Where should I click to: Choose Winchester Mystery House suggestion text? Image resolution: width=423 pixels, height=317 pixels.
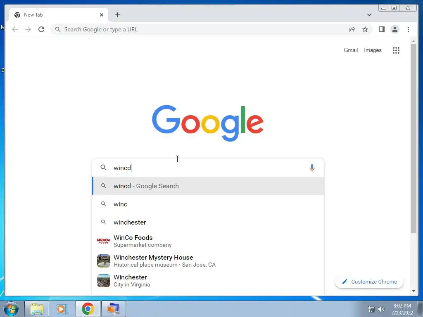[x=164, y=261]
